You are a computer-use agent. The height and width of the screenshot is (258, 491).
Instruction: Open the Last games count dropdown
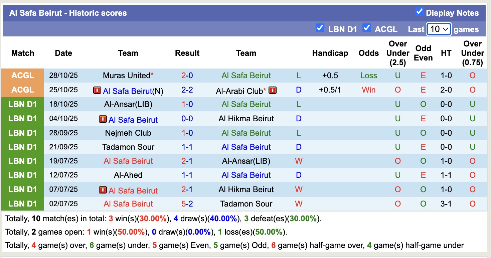coord(439,29)
